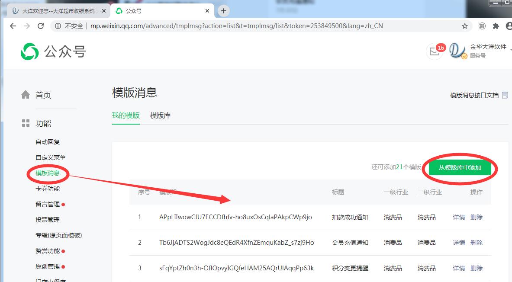Click the 一级行业 column header
The height and width of the screenshot is (282, 512).
point(396,192)
